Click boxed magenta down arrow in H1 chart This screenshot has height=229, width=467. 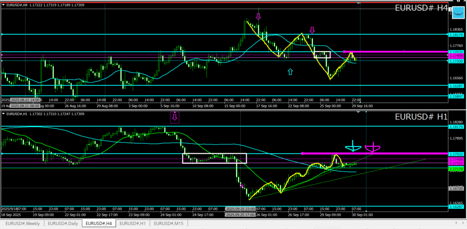click(175, 118)
